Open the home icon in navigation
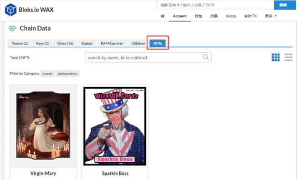 point(163,16)
